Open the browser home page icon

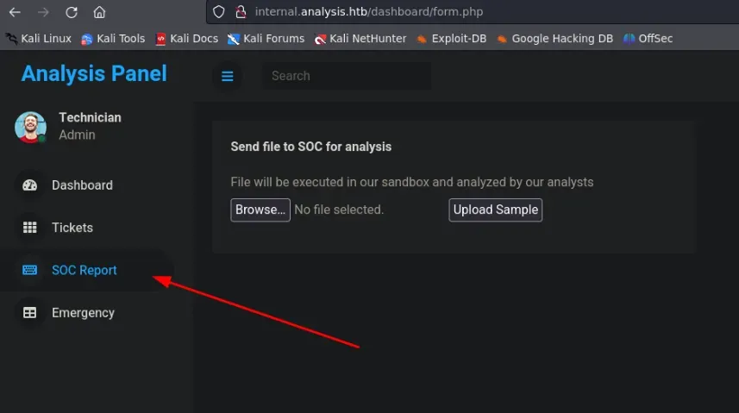[99, 12]
